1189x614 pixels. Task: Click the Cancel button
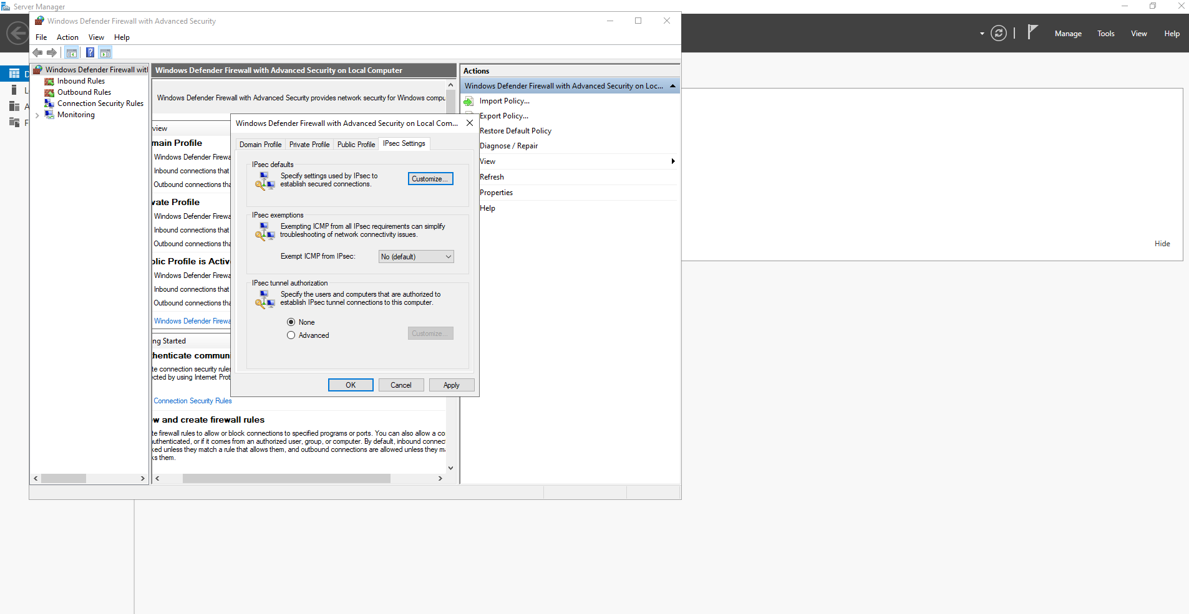pyautogui.click(x=401, y=385)
